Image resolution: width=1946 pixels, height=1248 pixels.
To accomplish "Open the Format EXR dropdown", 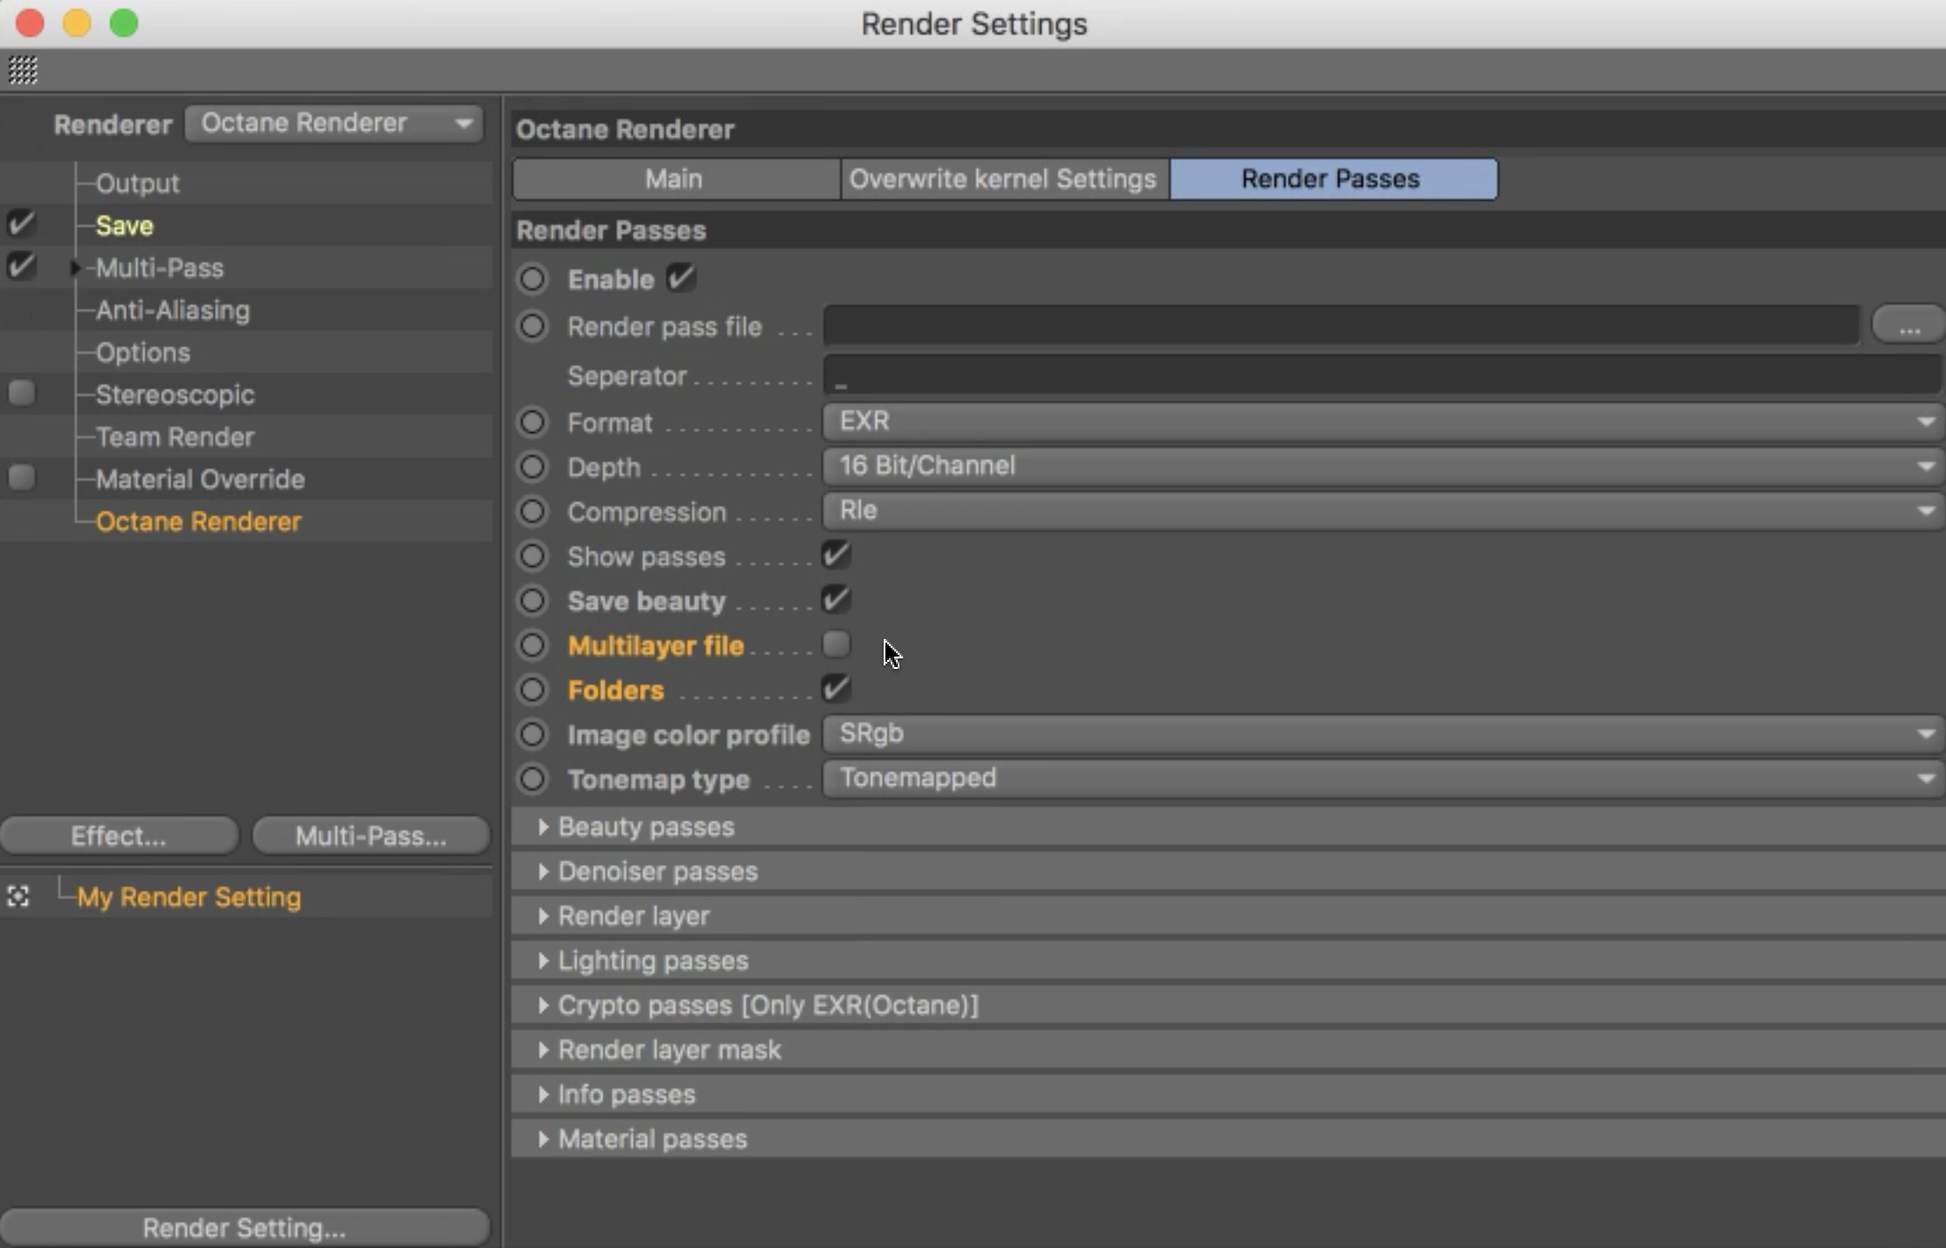I will (x=1382, y=422).
